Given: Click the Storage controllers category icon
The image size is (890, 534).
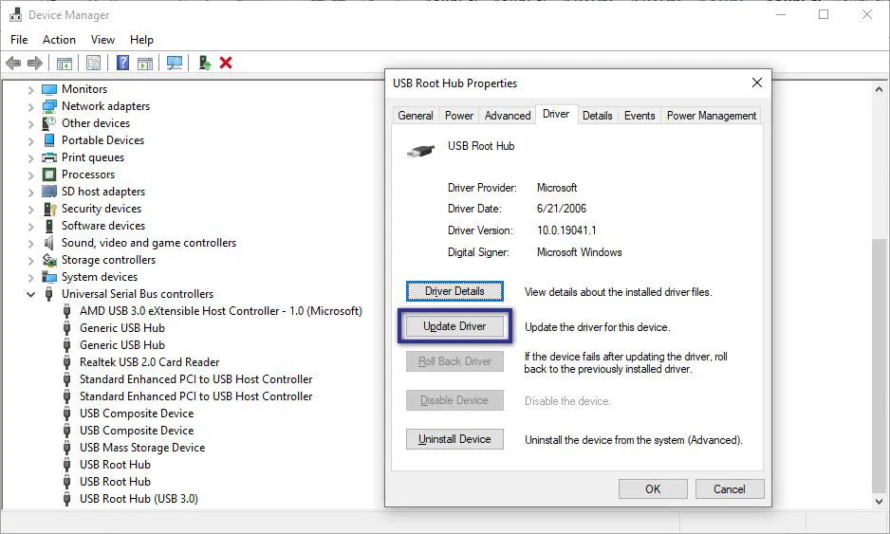Looking at the screenshot, I should (49, 260).
